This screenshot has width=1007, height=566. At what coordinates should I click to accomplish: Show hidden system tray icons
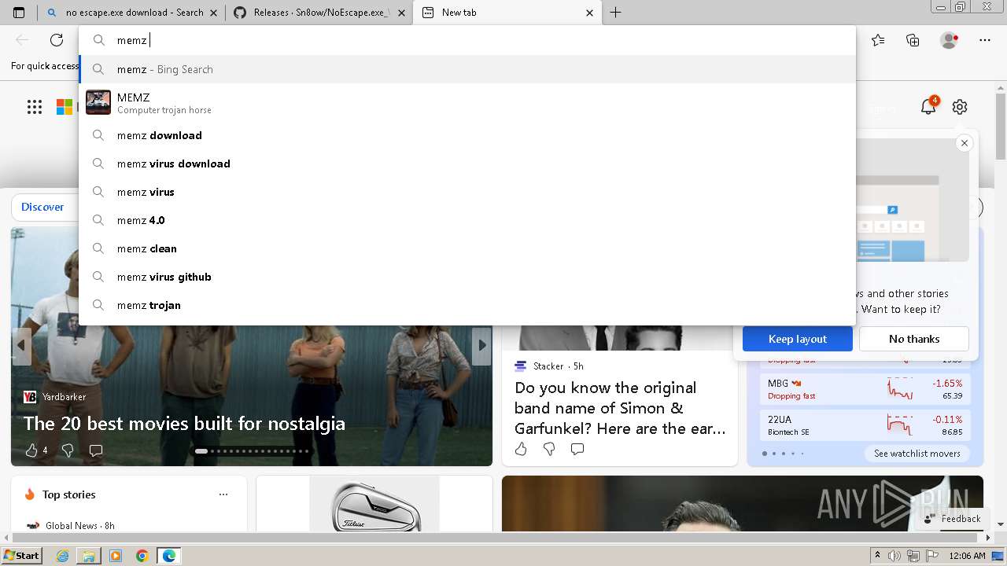point(877,556)
